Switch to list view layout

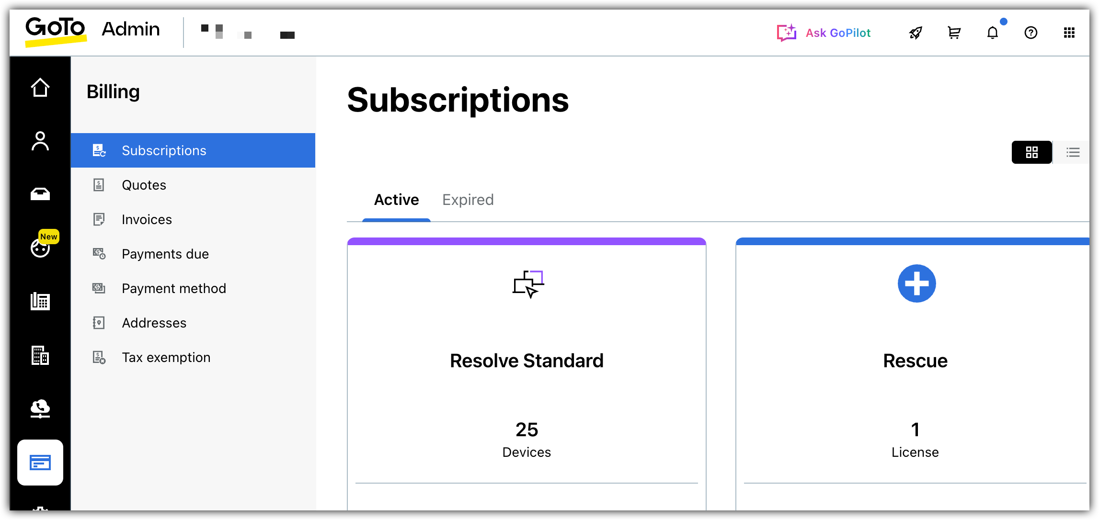pyautogui.click(x=1073, y=152)
